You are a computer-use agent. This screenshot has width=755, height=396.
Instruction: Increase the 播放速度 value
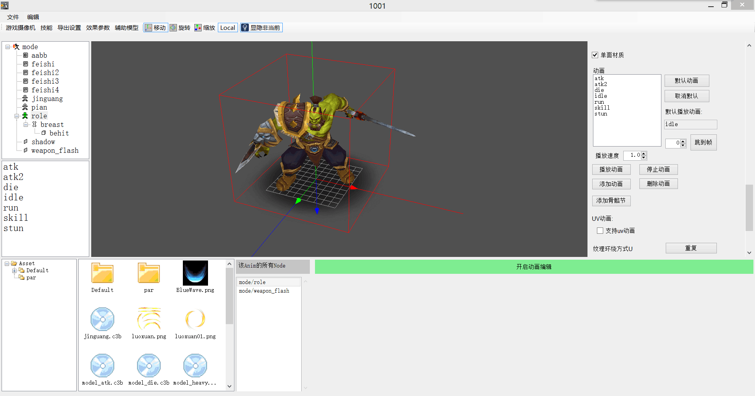pos(643,153)
